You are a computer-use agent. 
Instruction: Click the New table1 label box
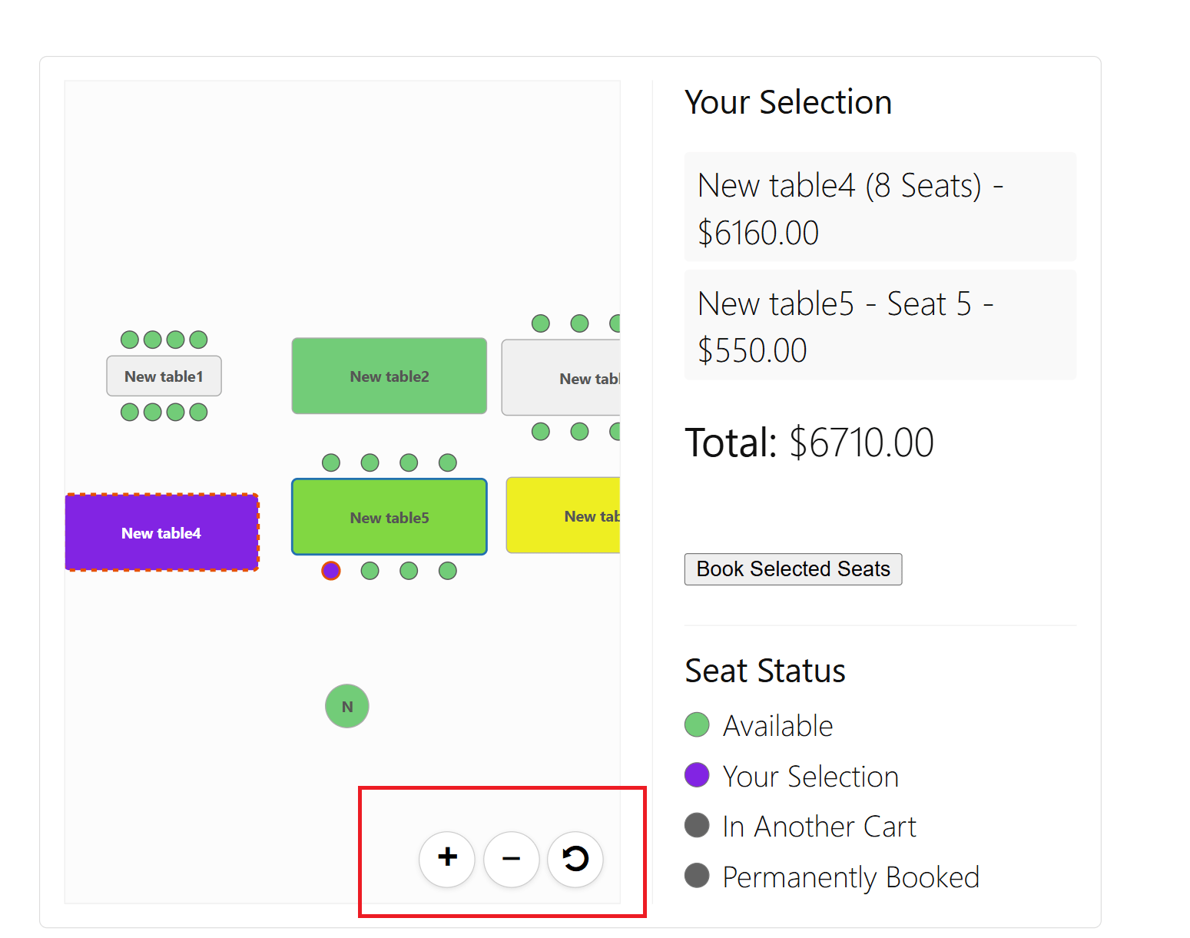164,376
